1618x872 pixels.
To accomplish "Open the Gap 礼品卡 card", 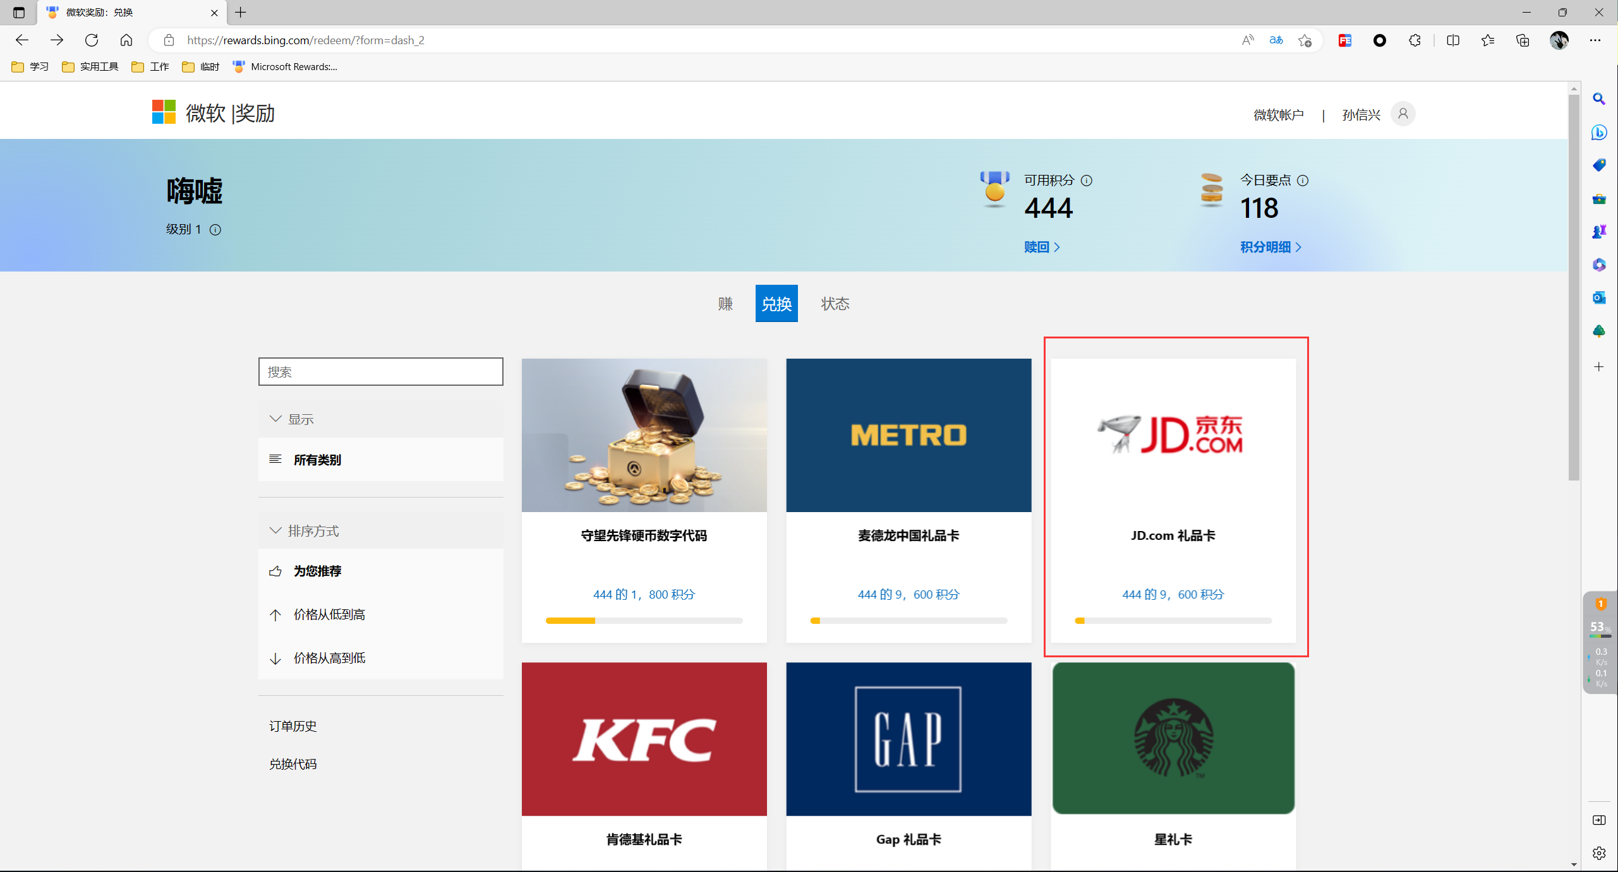I will click(x=909, y=767).
